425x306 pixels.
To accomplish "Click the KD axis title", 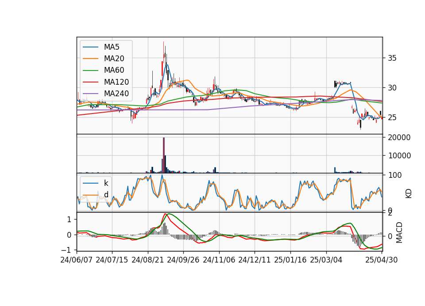I will click(x=409, y=194).
